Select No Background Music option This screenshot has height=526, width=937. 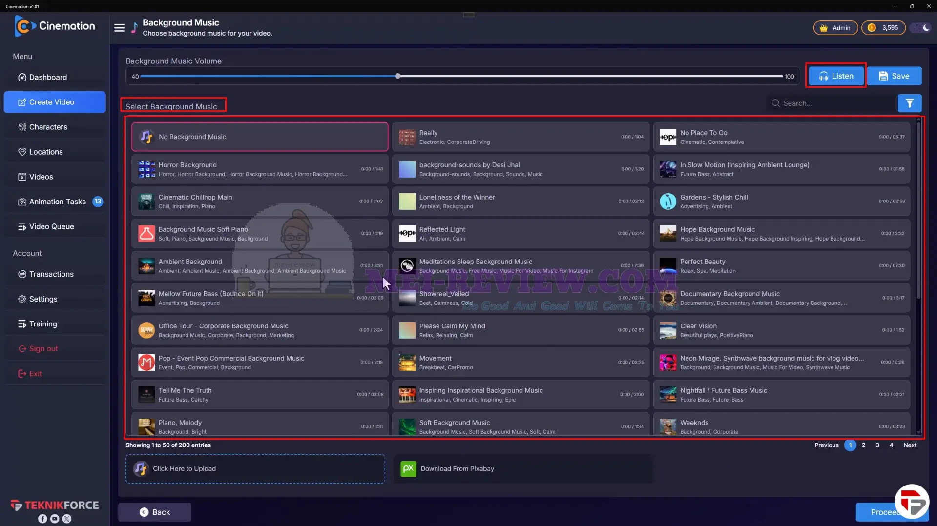[x=260, y=137]
